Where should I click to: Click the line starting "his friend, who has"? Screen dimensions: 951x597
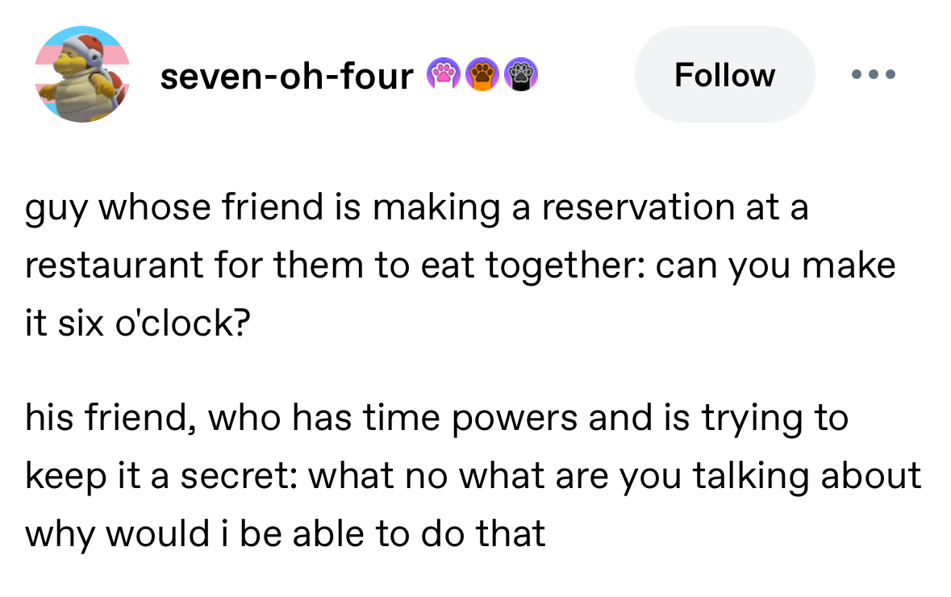(436, 418)
